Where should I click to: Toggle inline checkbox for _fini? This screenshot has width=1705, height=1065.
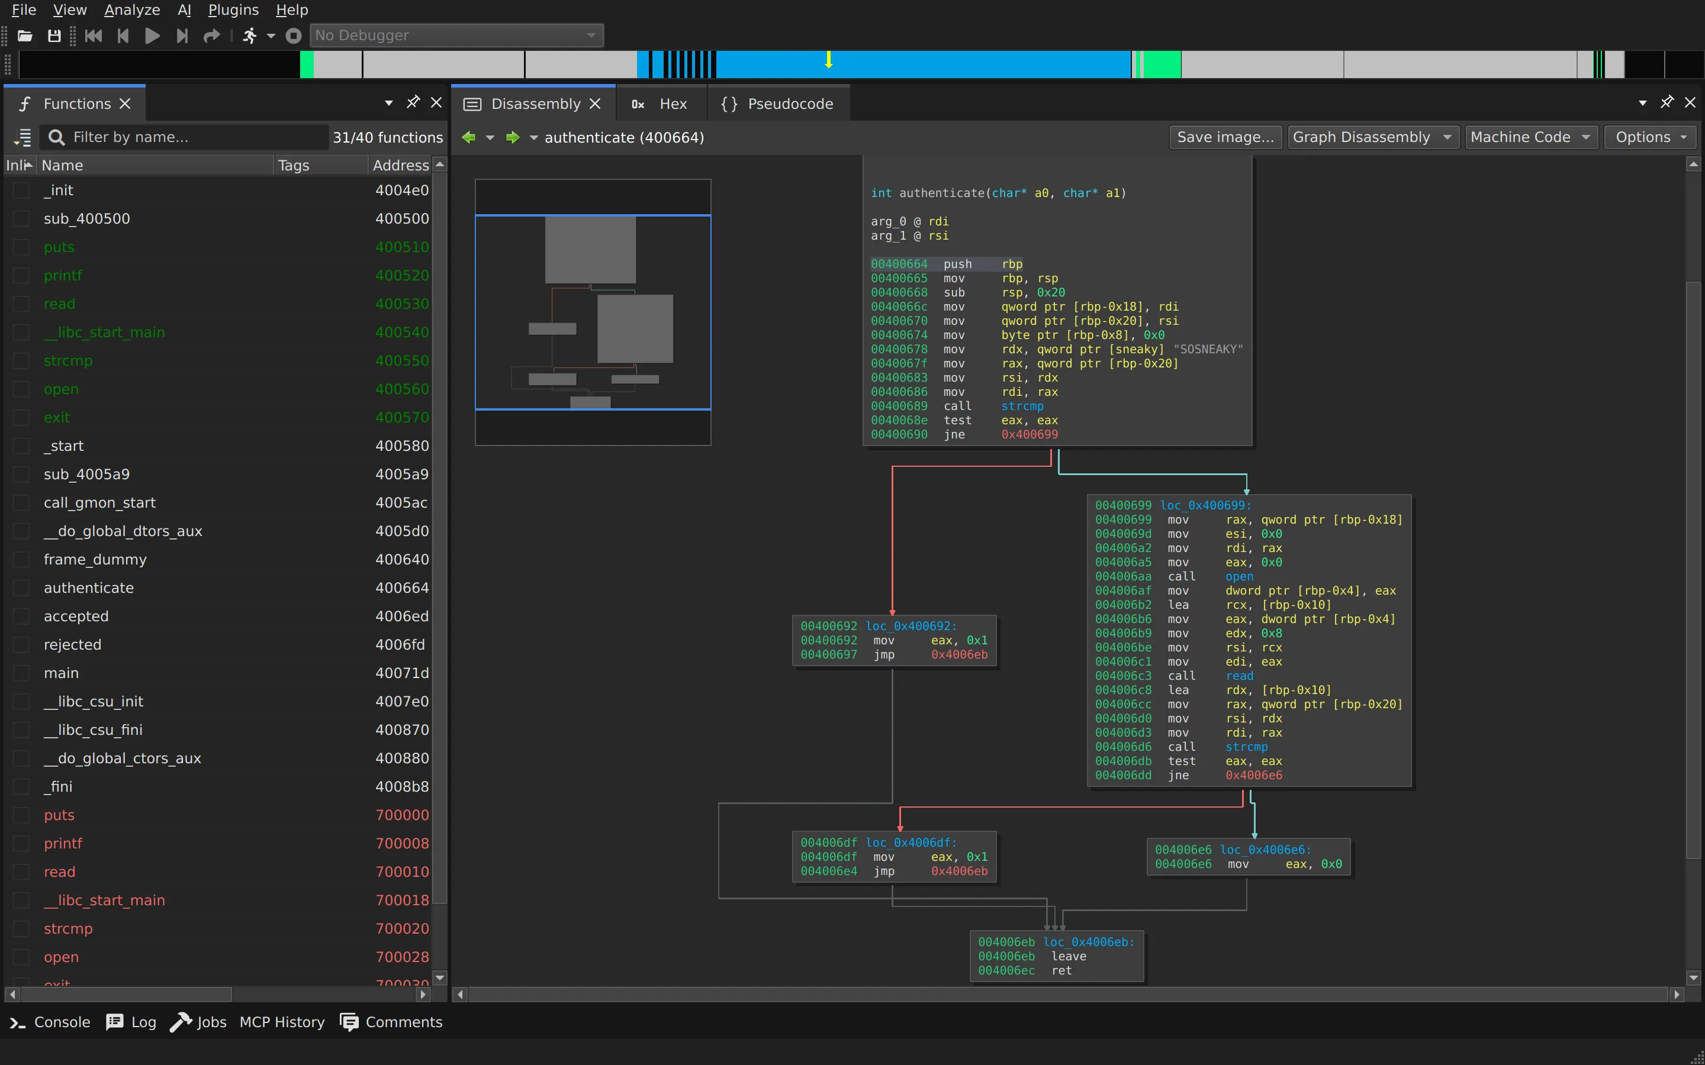22,787
